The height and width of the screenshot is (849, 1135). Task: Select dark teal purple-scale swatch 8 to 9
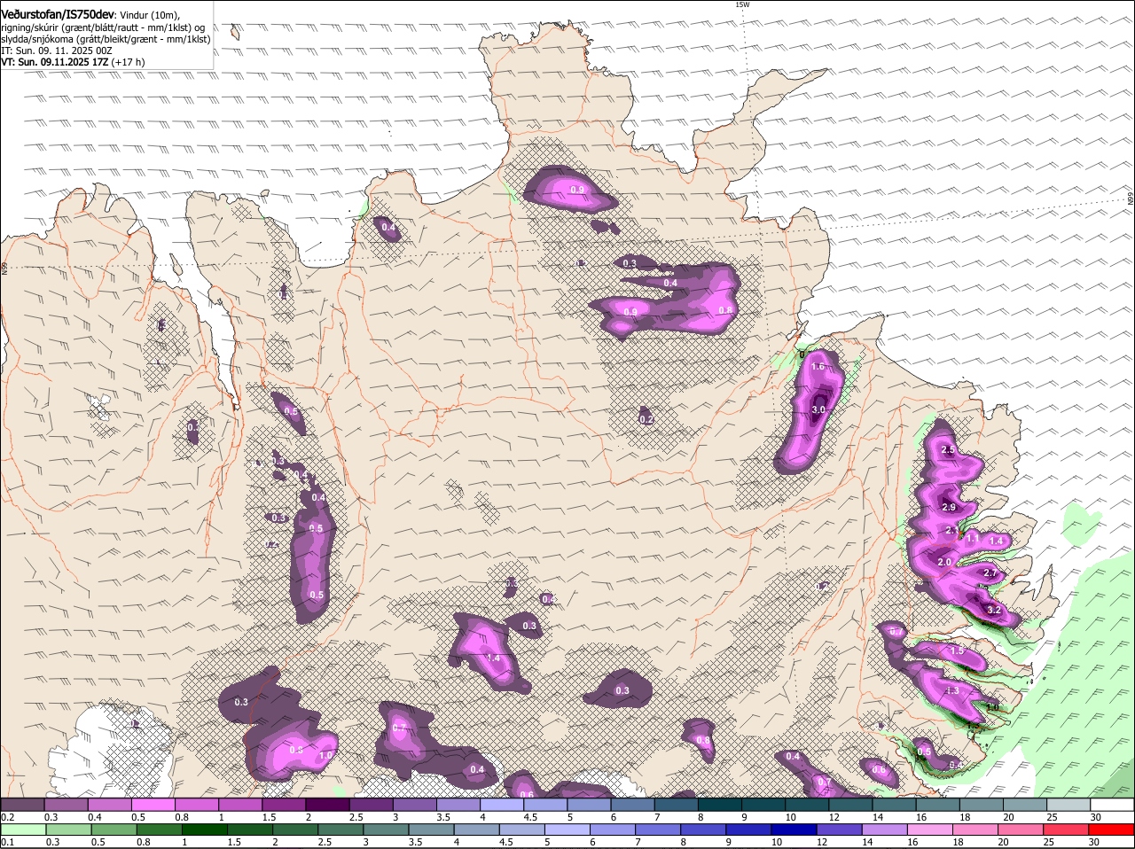coord(721,805)
